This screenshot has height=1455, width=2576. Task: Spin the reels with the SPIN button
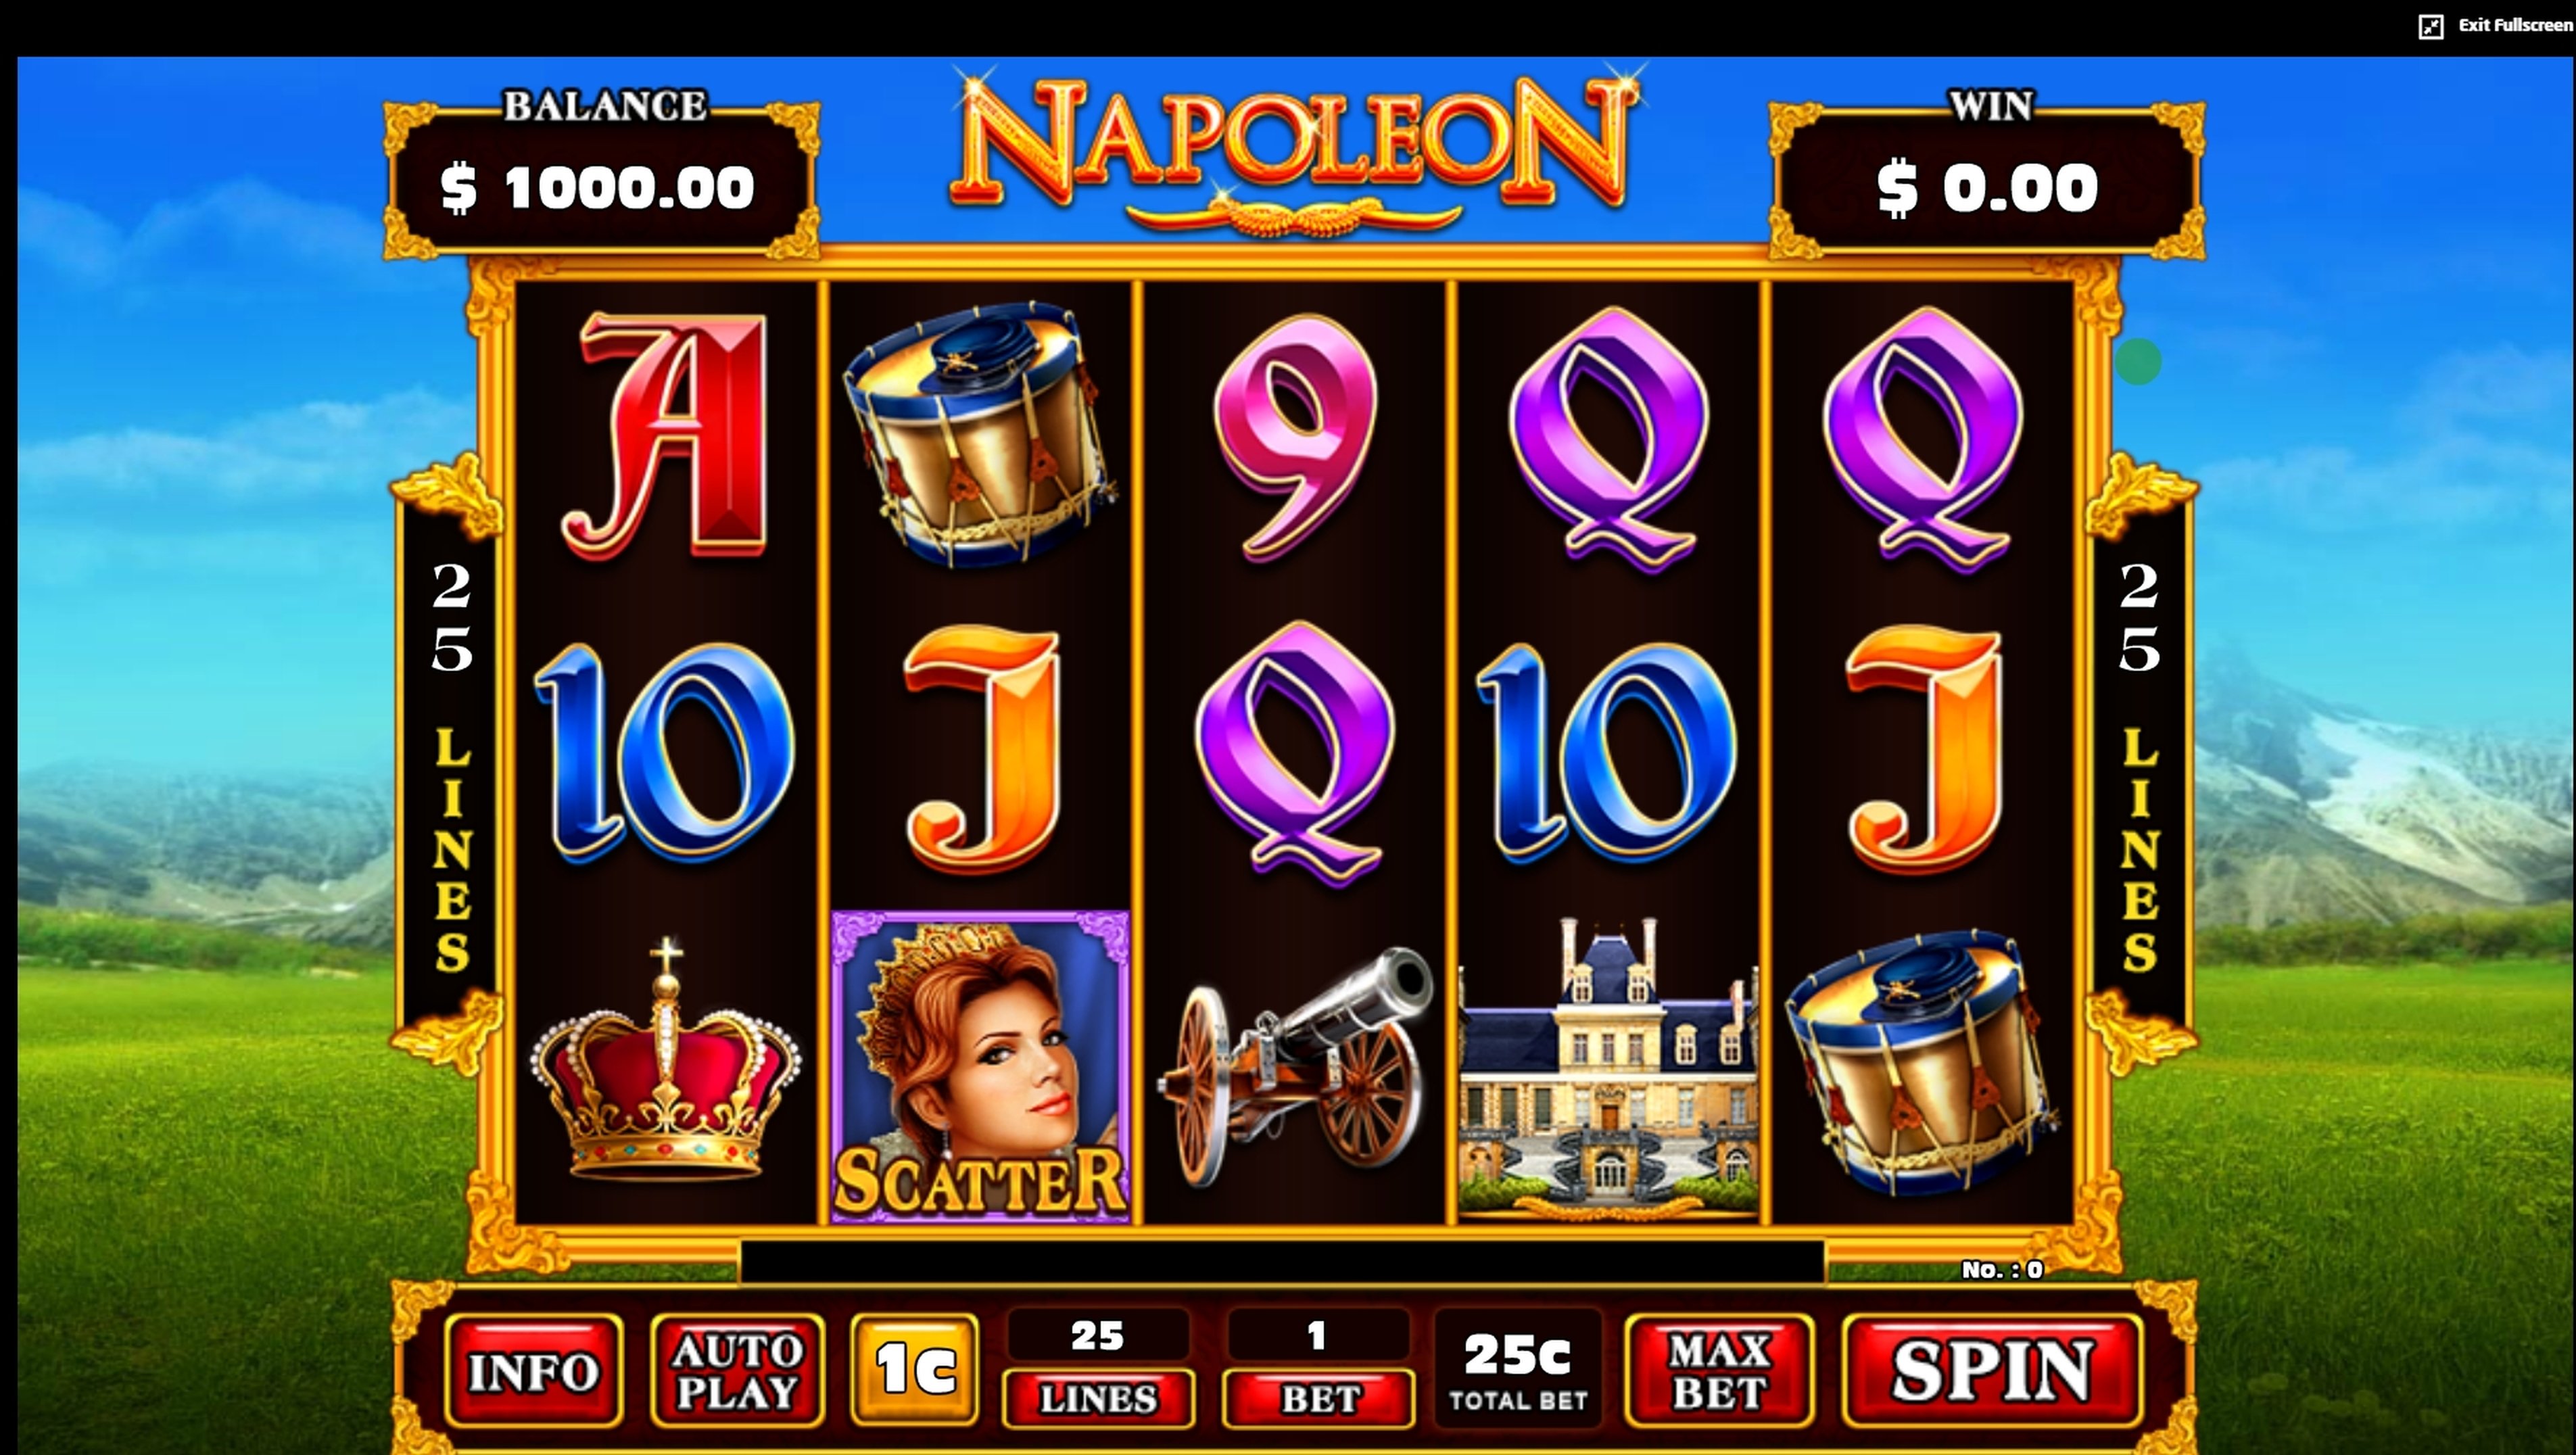tap(1991, 1370)
